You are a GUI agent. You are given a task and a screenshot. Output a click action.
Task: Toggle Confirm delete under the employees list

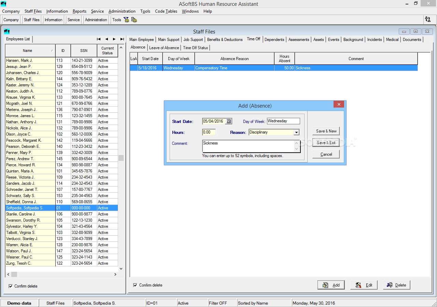tap(11, 286)
